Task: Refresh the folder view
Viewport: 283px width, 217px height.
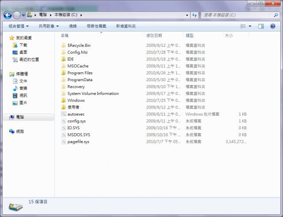Action: [x=195, y=15]
